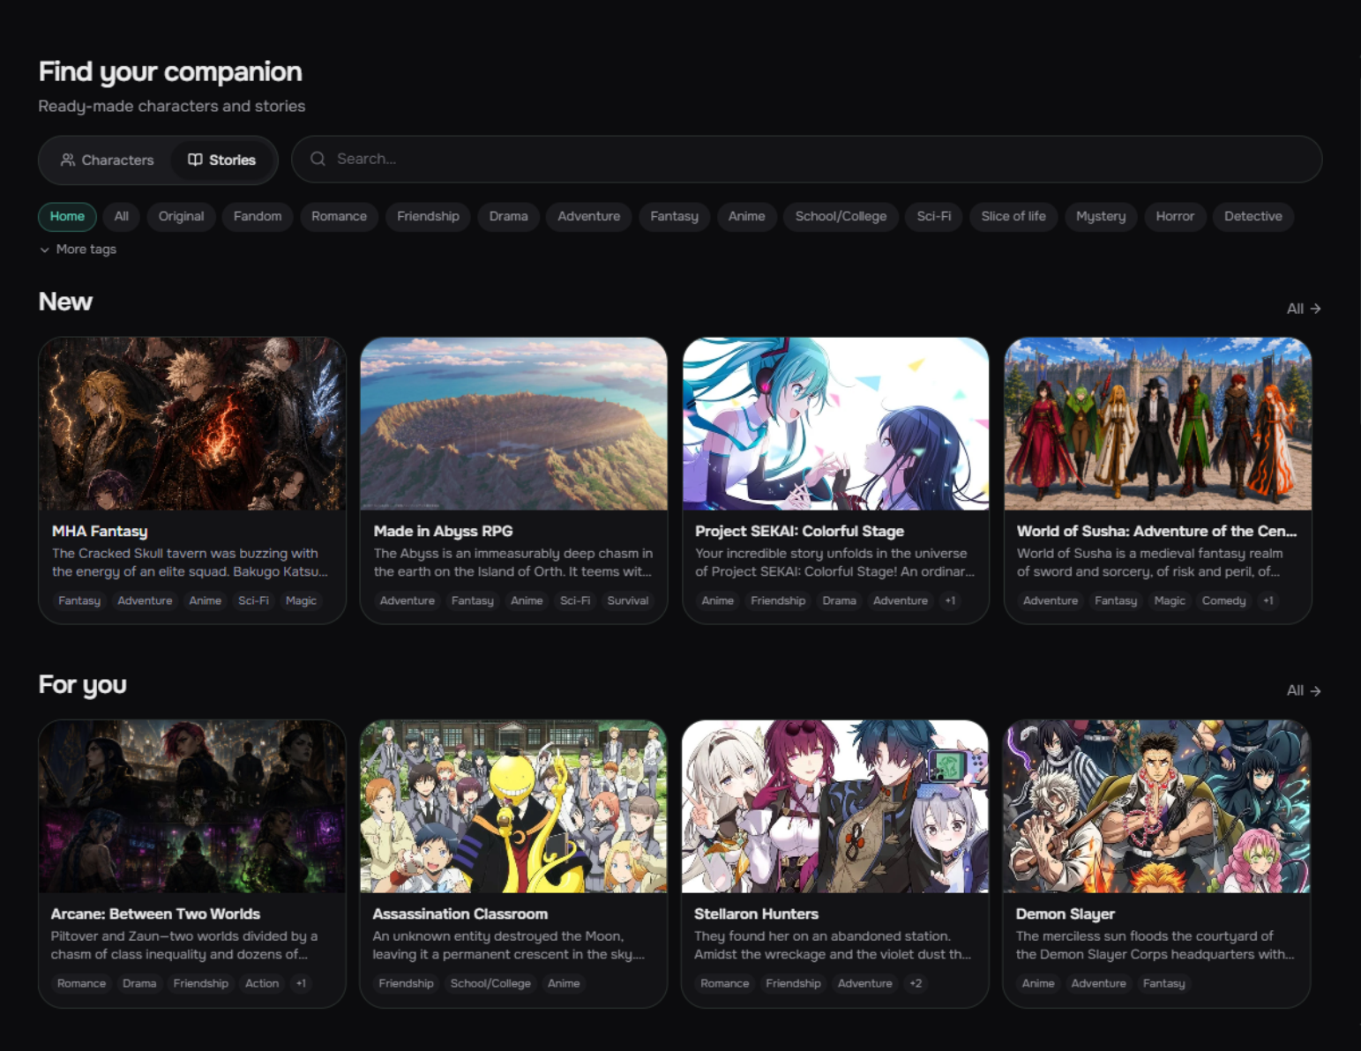Viewport: 1361px width, 1051px height.
Task: Click the MHA Fantasy title
Action: pos(100,531)
